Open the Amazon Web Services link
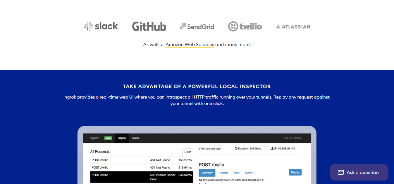394x184 pixels. click(x=190, y=45)
